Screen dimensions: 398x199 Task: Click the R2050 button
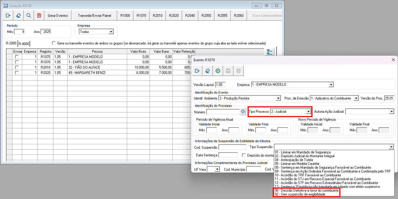pos(206,15)
